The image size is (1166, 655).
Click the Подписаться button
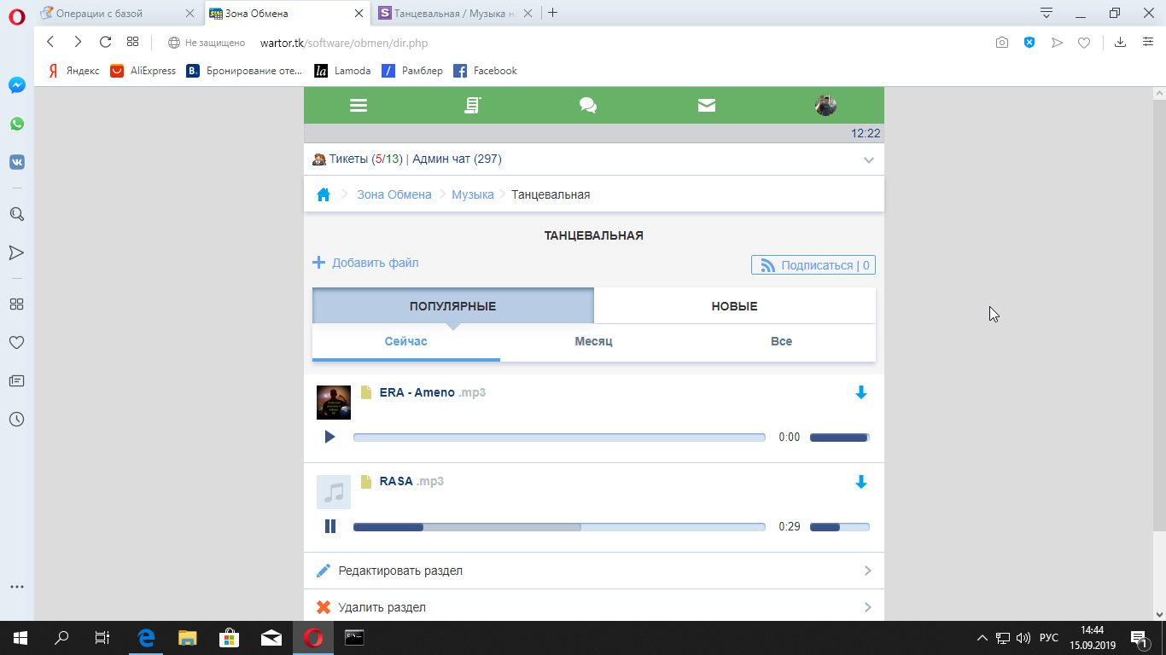813,265
